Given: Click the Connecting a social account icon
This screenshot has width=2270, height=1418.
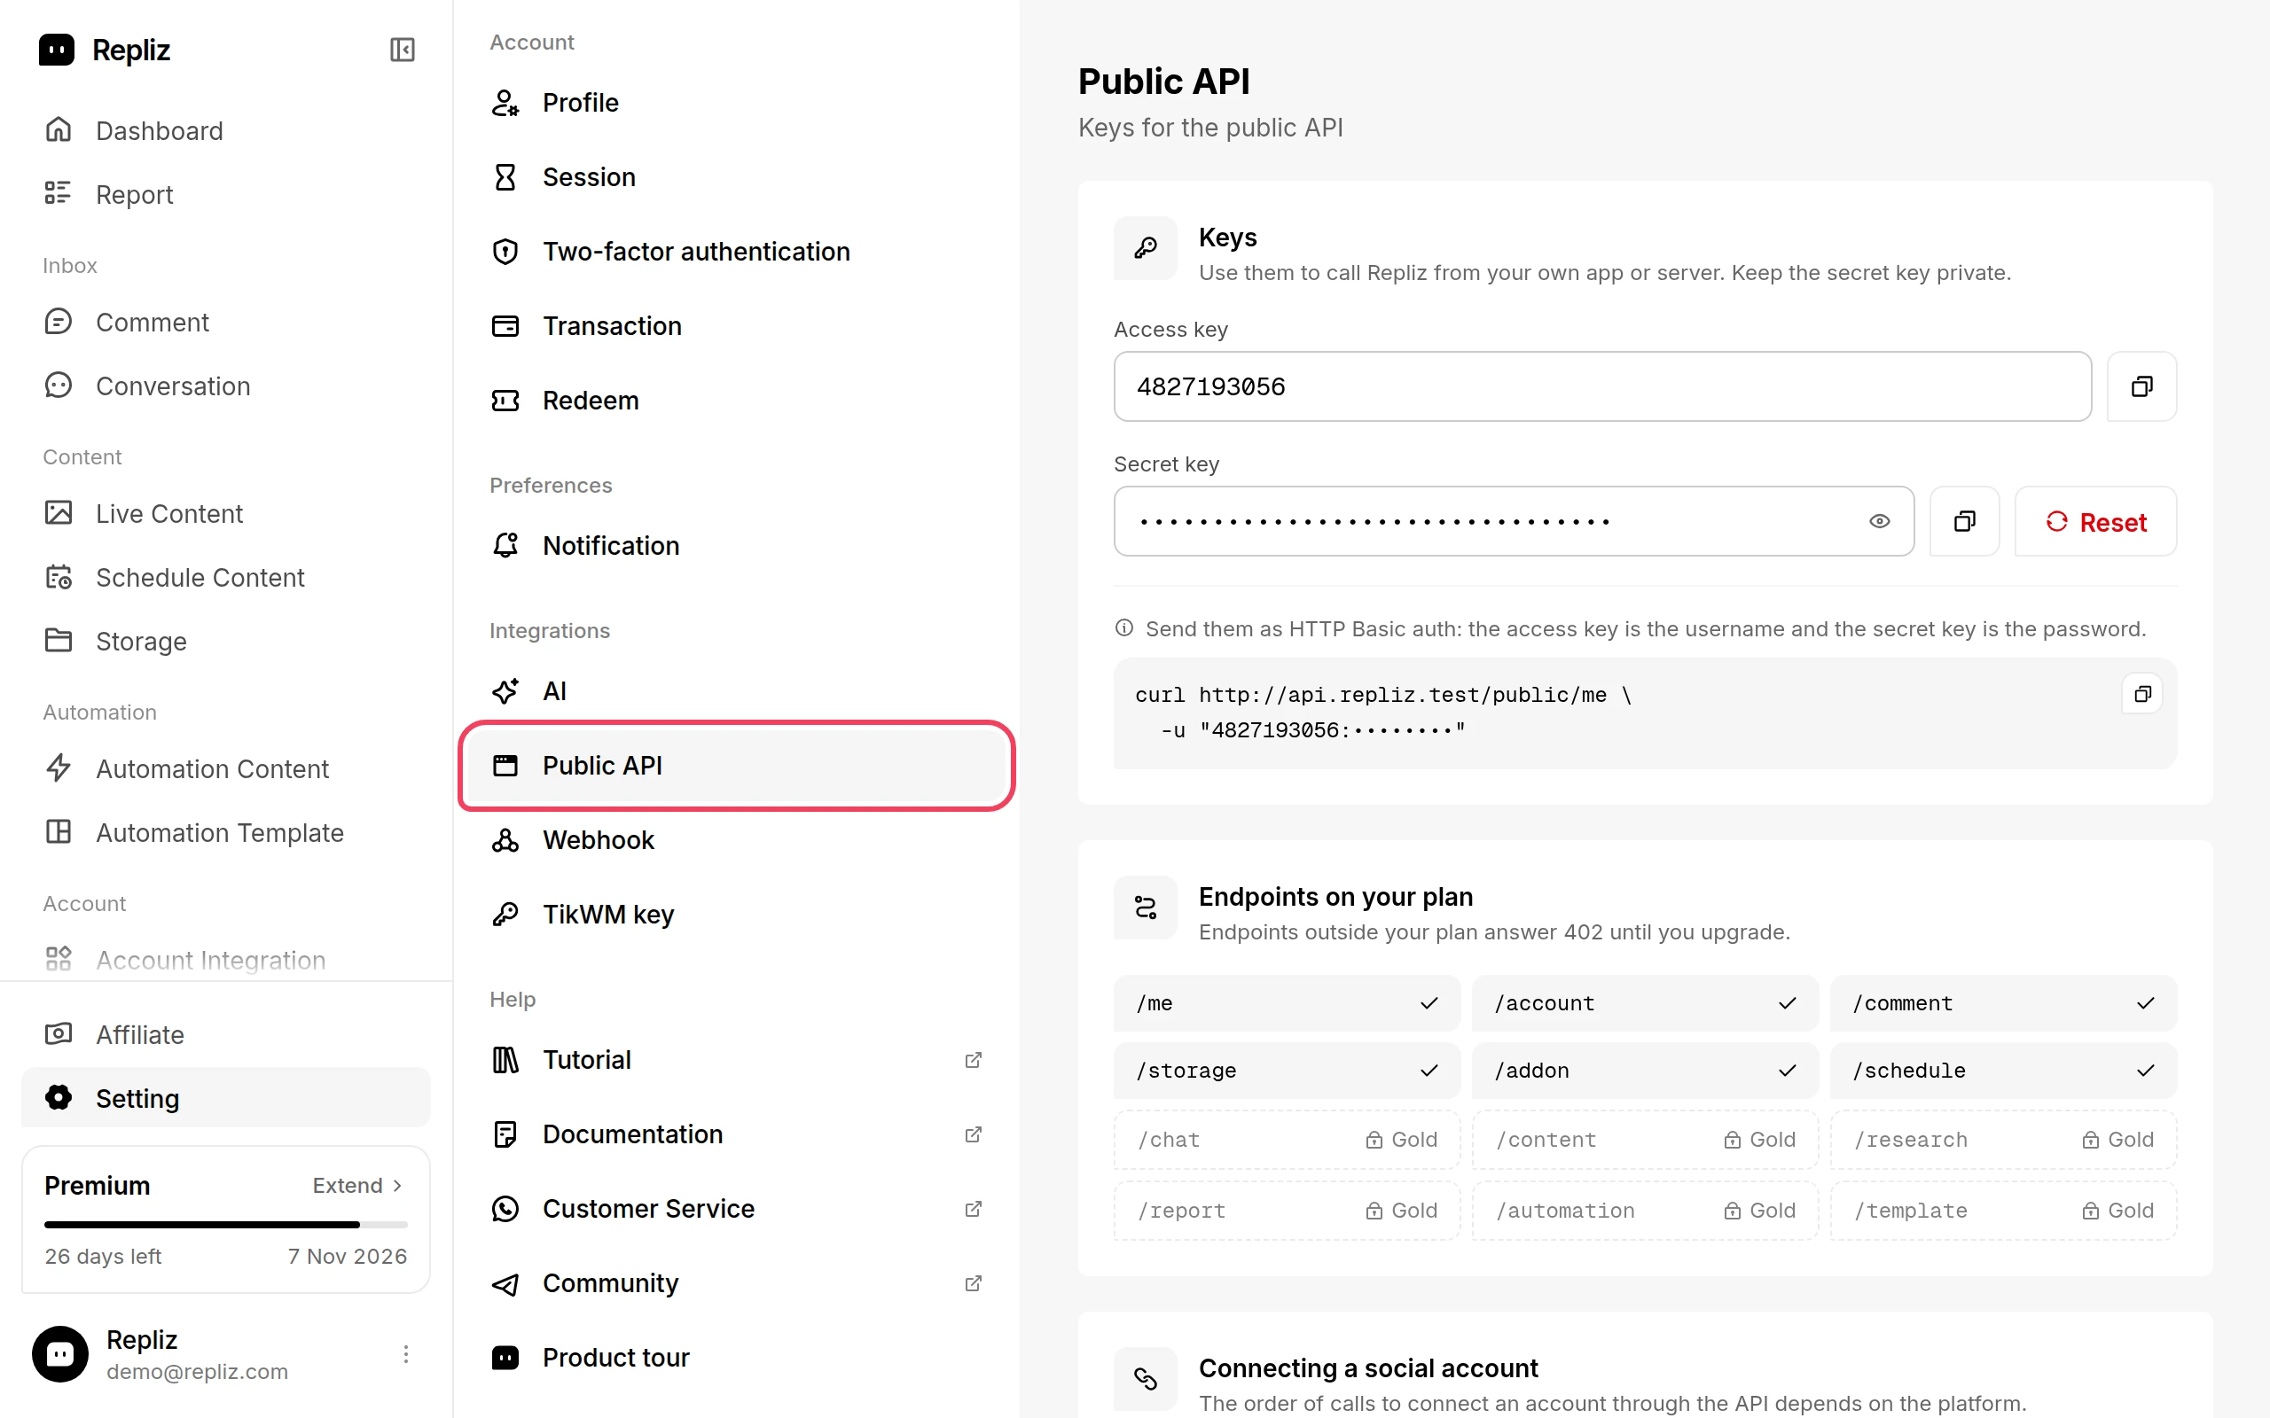Looking at the screenshot, I should pyautogui.click(x=1146, y=1379).
